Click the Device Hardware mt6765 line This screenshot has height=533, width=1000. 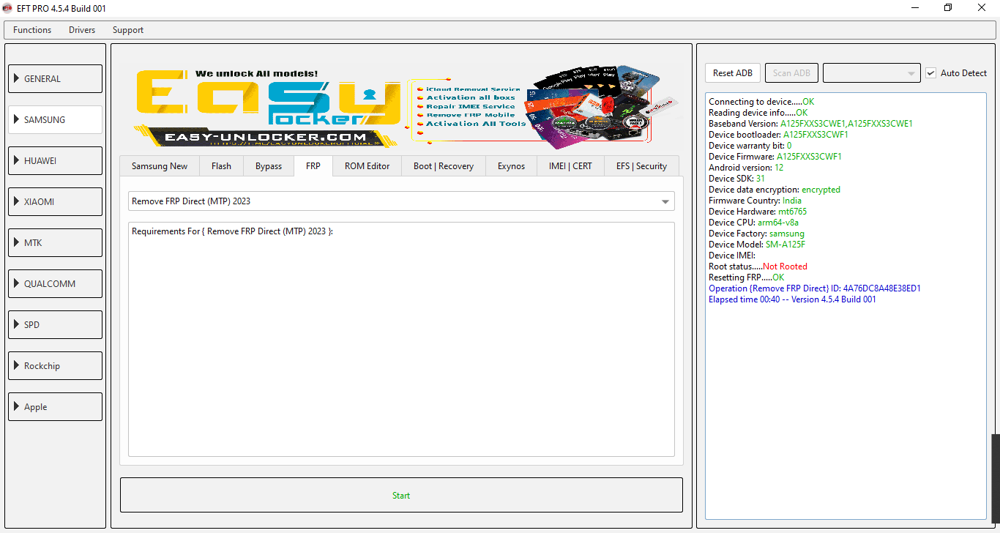click(x=758, y=212)
